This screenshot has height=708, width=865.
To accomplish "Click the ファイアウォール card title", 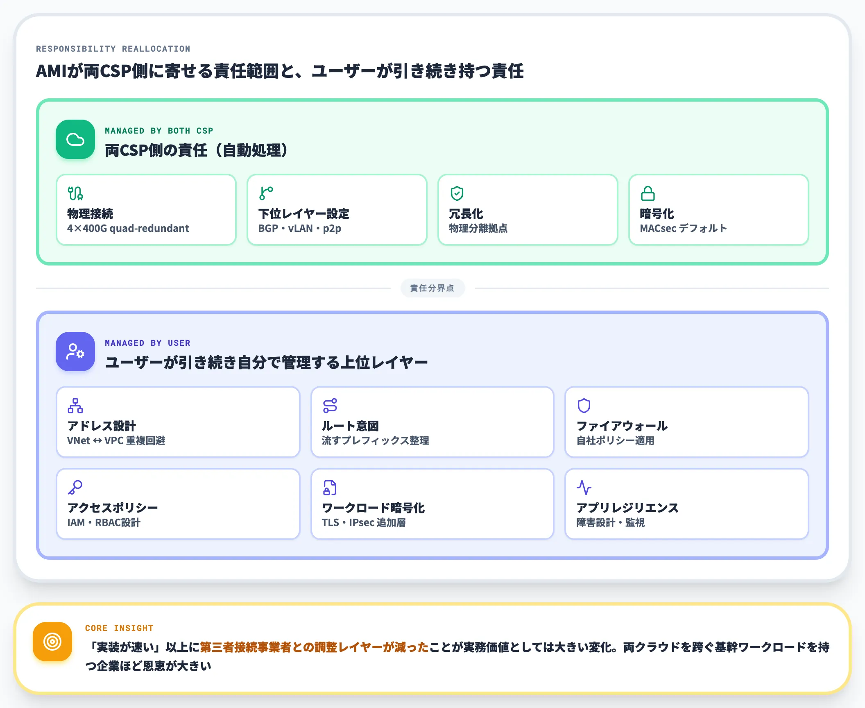I will [622, 426].
